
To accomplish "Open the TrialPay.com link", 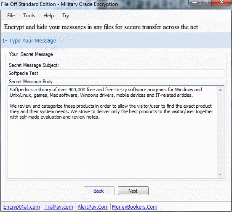I will pyautogui.click(x=59, y=207).
